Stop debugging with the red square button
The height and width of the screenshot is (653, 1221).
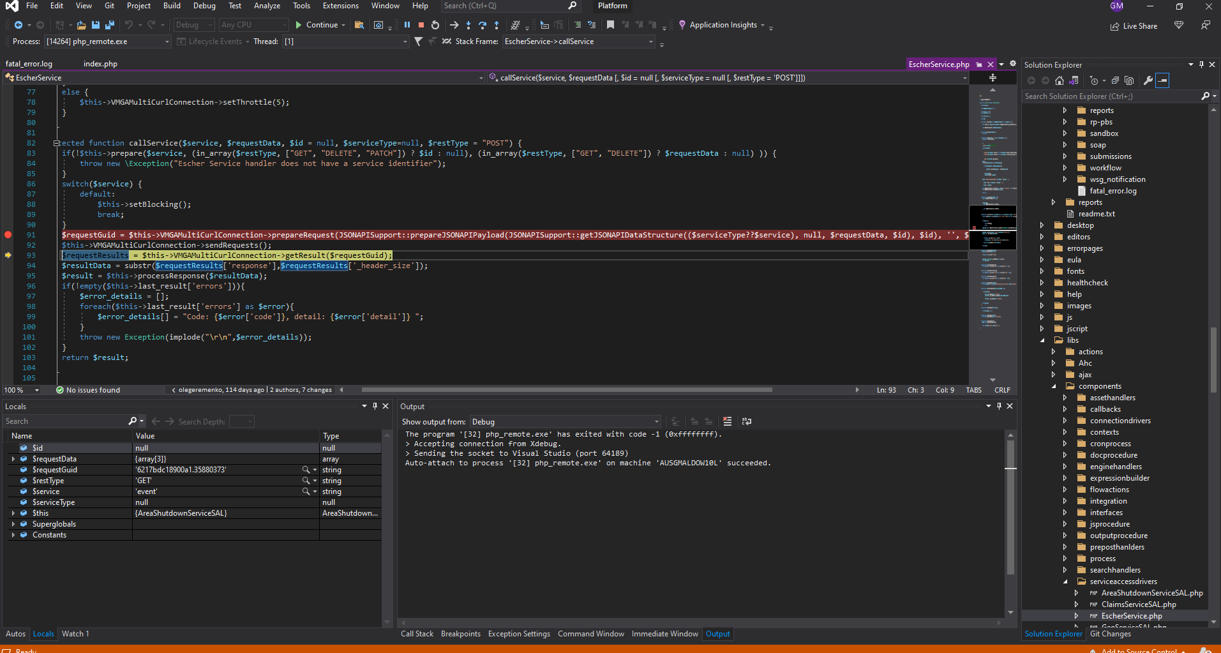coord(421,25)
